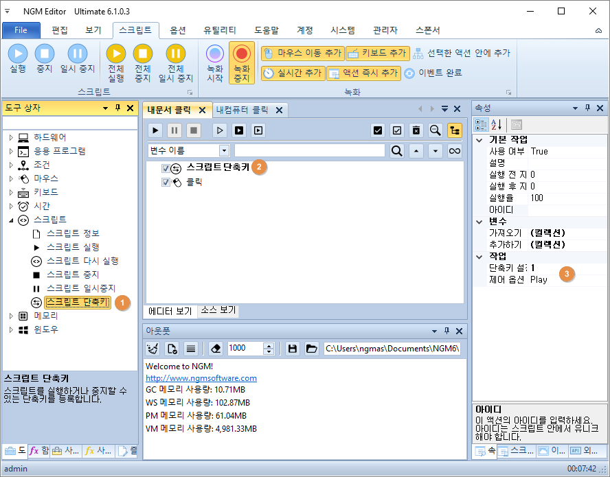Stop recording with 녹화 중지
The image size is (610, 477).
coord(242,63)
